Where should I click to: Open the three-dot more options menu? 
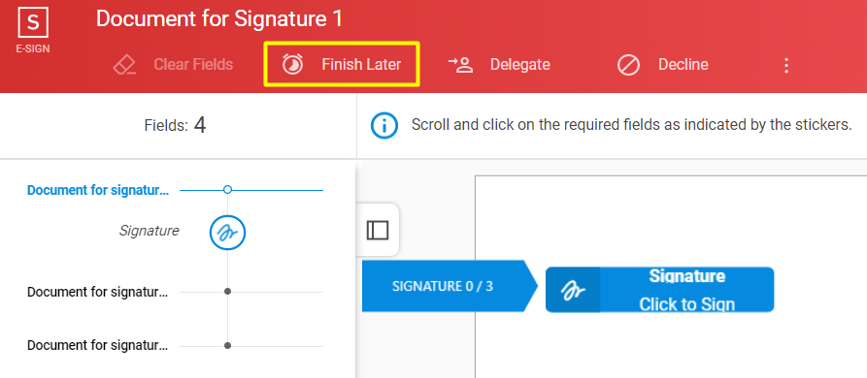(785, 65)
